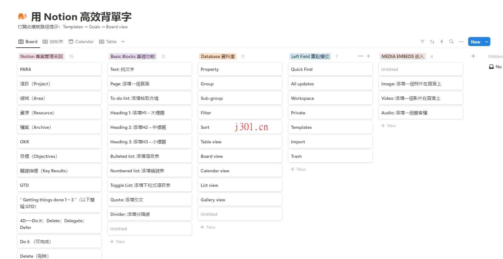Open the All updates card
This screenshot has width=503, height=259.
tap(330, 84)
